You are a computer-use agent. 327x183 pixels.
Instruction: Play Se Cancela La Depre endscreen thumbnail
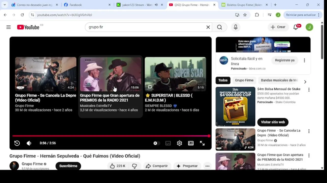(46, 74)
